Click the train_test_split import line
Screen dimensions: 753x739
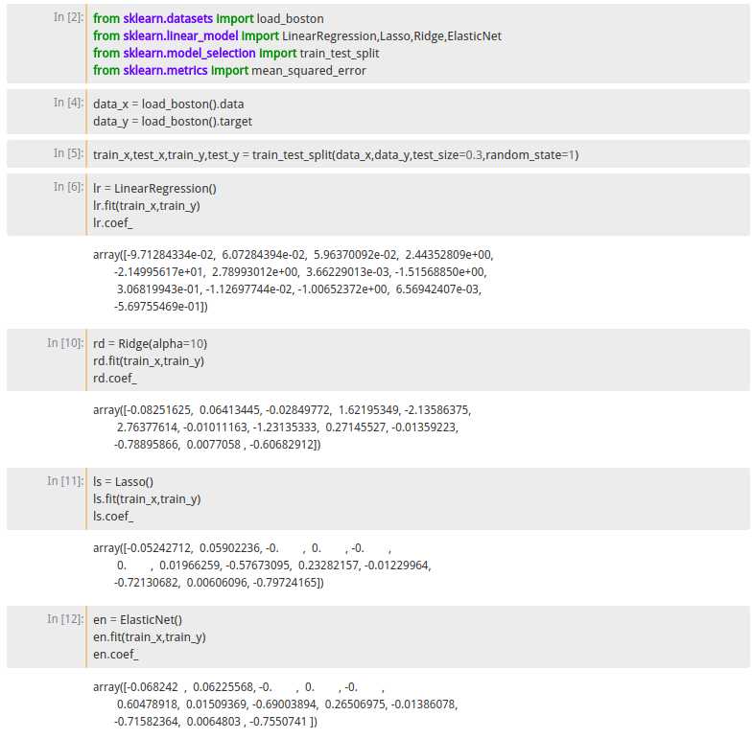[236, 54]
